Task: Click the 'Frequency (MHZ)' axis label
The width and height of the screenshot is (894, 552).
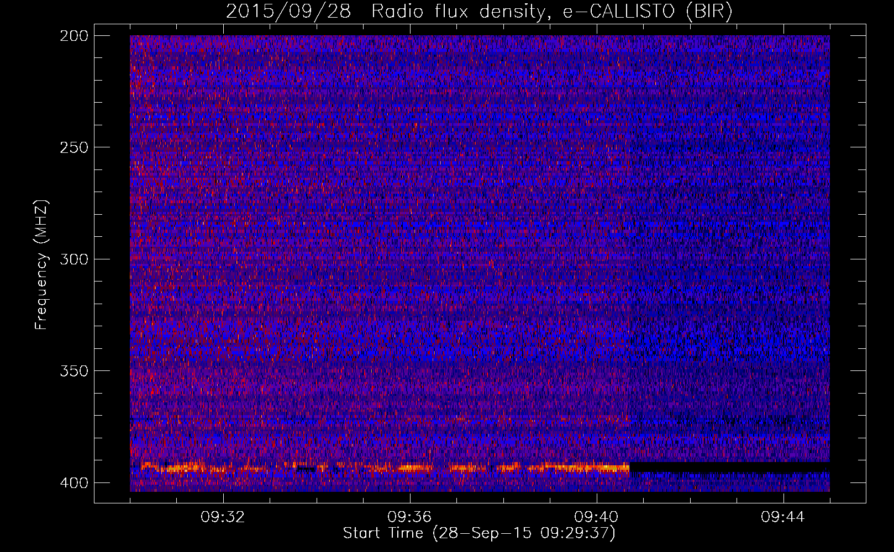Action: (41, 265)
